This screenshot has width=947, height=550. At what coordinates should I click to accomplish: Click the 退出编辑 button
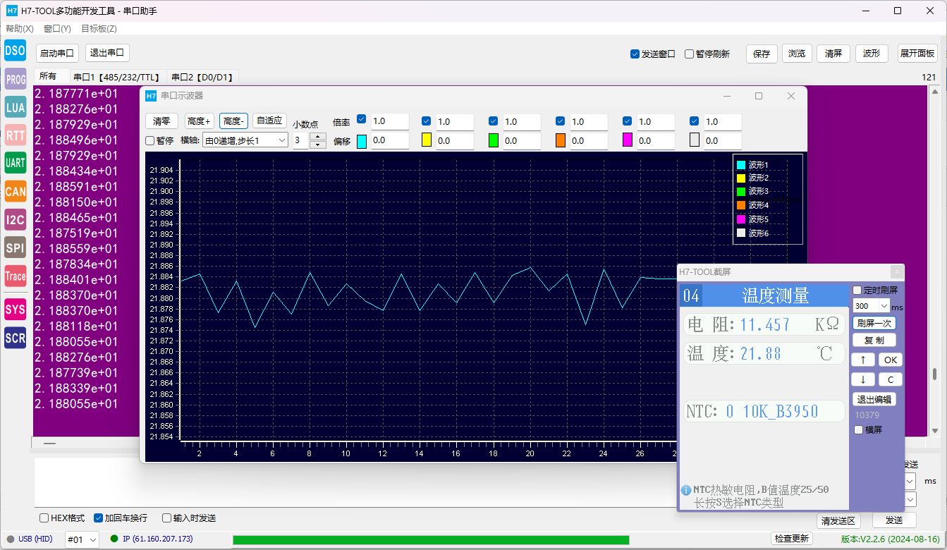coord(874,399)
